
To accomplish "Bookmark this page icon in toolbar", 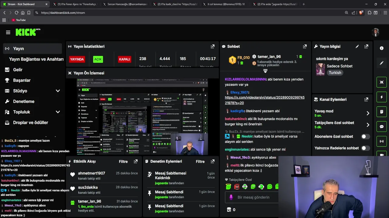I will pyautogui.click(x=29, y=13).
